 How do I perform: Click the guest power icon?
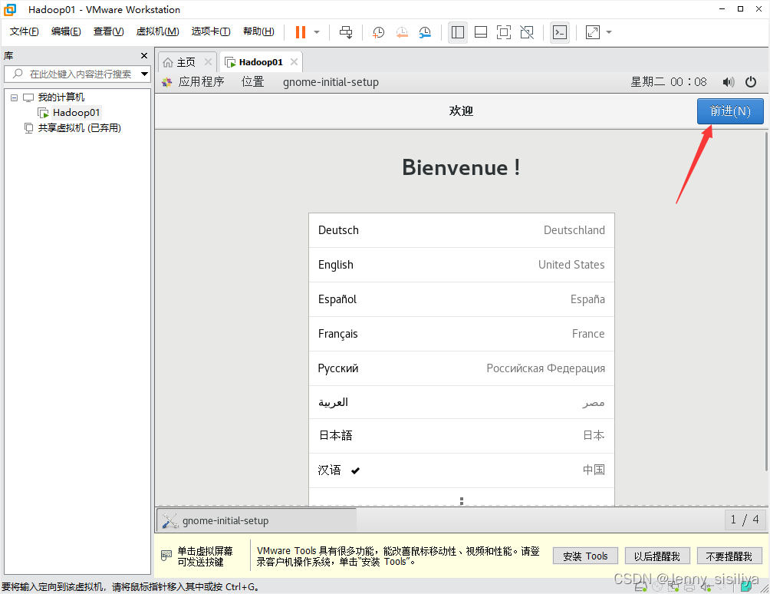[751, 82]
